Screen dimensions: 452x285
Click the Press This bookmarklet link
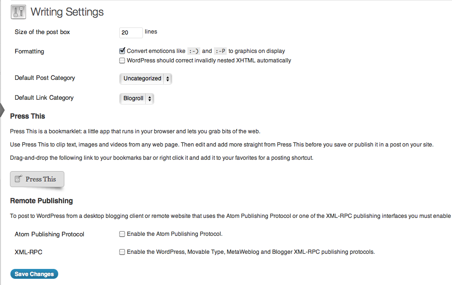pyautogui.click(x=37, y=179)
